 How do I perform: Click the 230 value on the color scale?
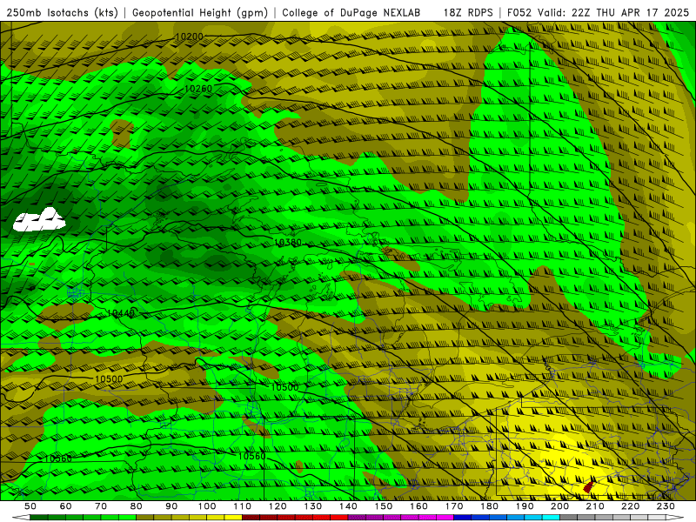click(666, 506)
